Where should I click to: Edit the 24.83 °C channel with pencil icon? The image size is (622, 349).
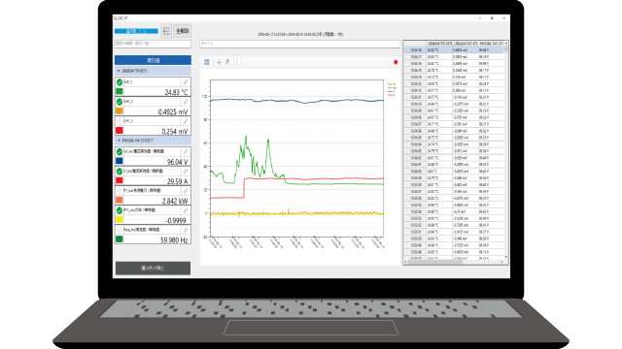click(x=186, y=81)
